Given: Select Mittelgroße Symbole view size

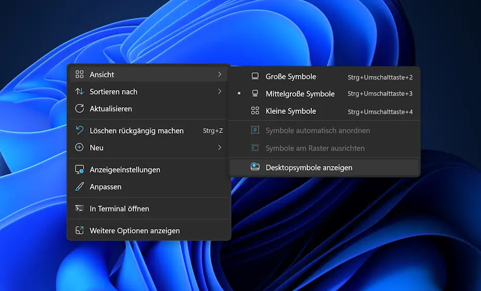Looking at the screenshot, I should coord(324,94).
